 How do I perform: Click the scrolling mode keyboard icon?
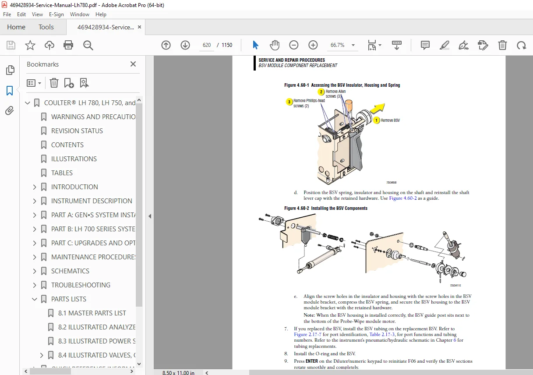point(397,45)
